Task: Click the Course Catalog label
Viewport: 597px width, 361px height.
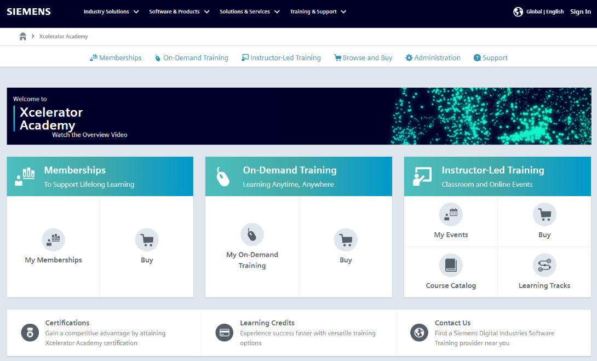Action: click(x=451, y=285)
